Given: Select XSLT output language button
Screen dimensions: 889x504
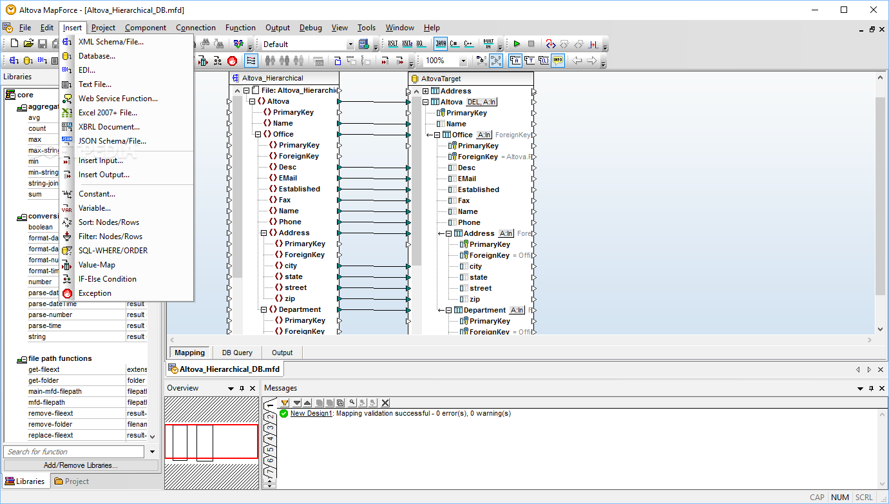Looking at the screenshot, I should coord(392,44).
